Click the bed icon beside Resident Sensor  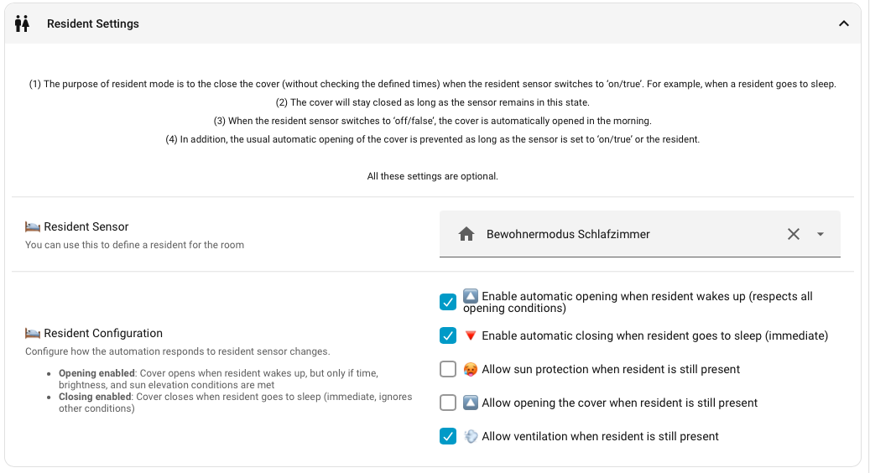pos(33,226)
